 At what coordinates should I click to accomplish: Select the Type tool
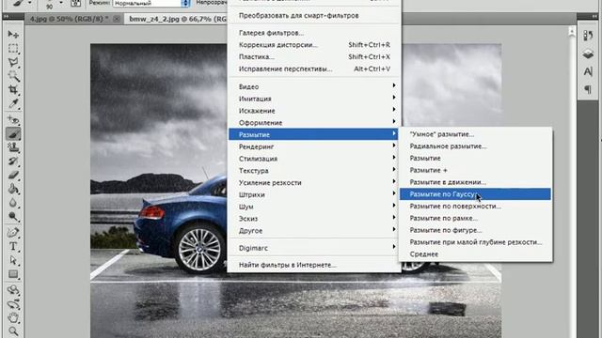[13, 246]
